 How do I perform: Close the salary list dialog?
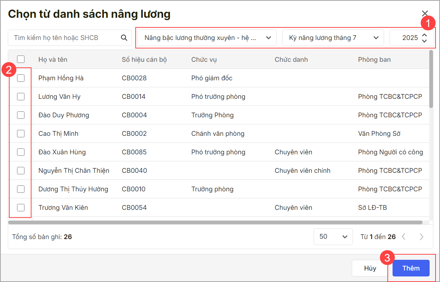[425, 14]
